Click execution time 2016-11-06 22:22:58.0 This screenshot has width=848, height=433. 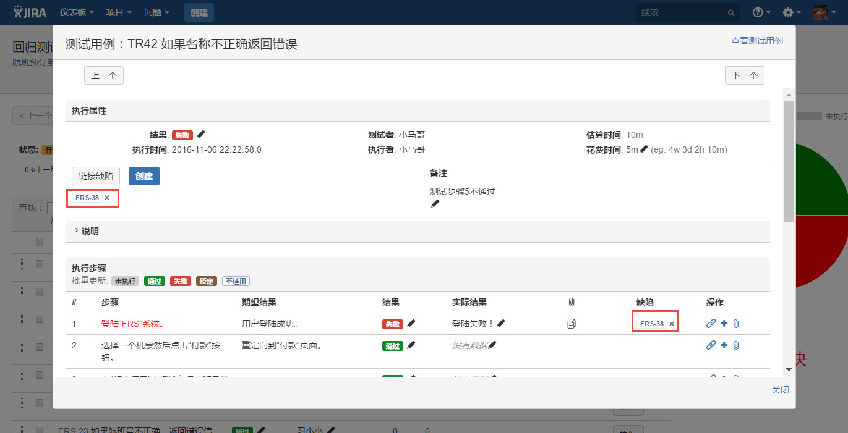[x=216, y=149]
